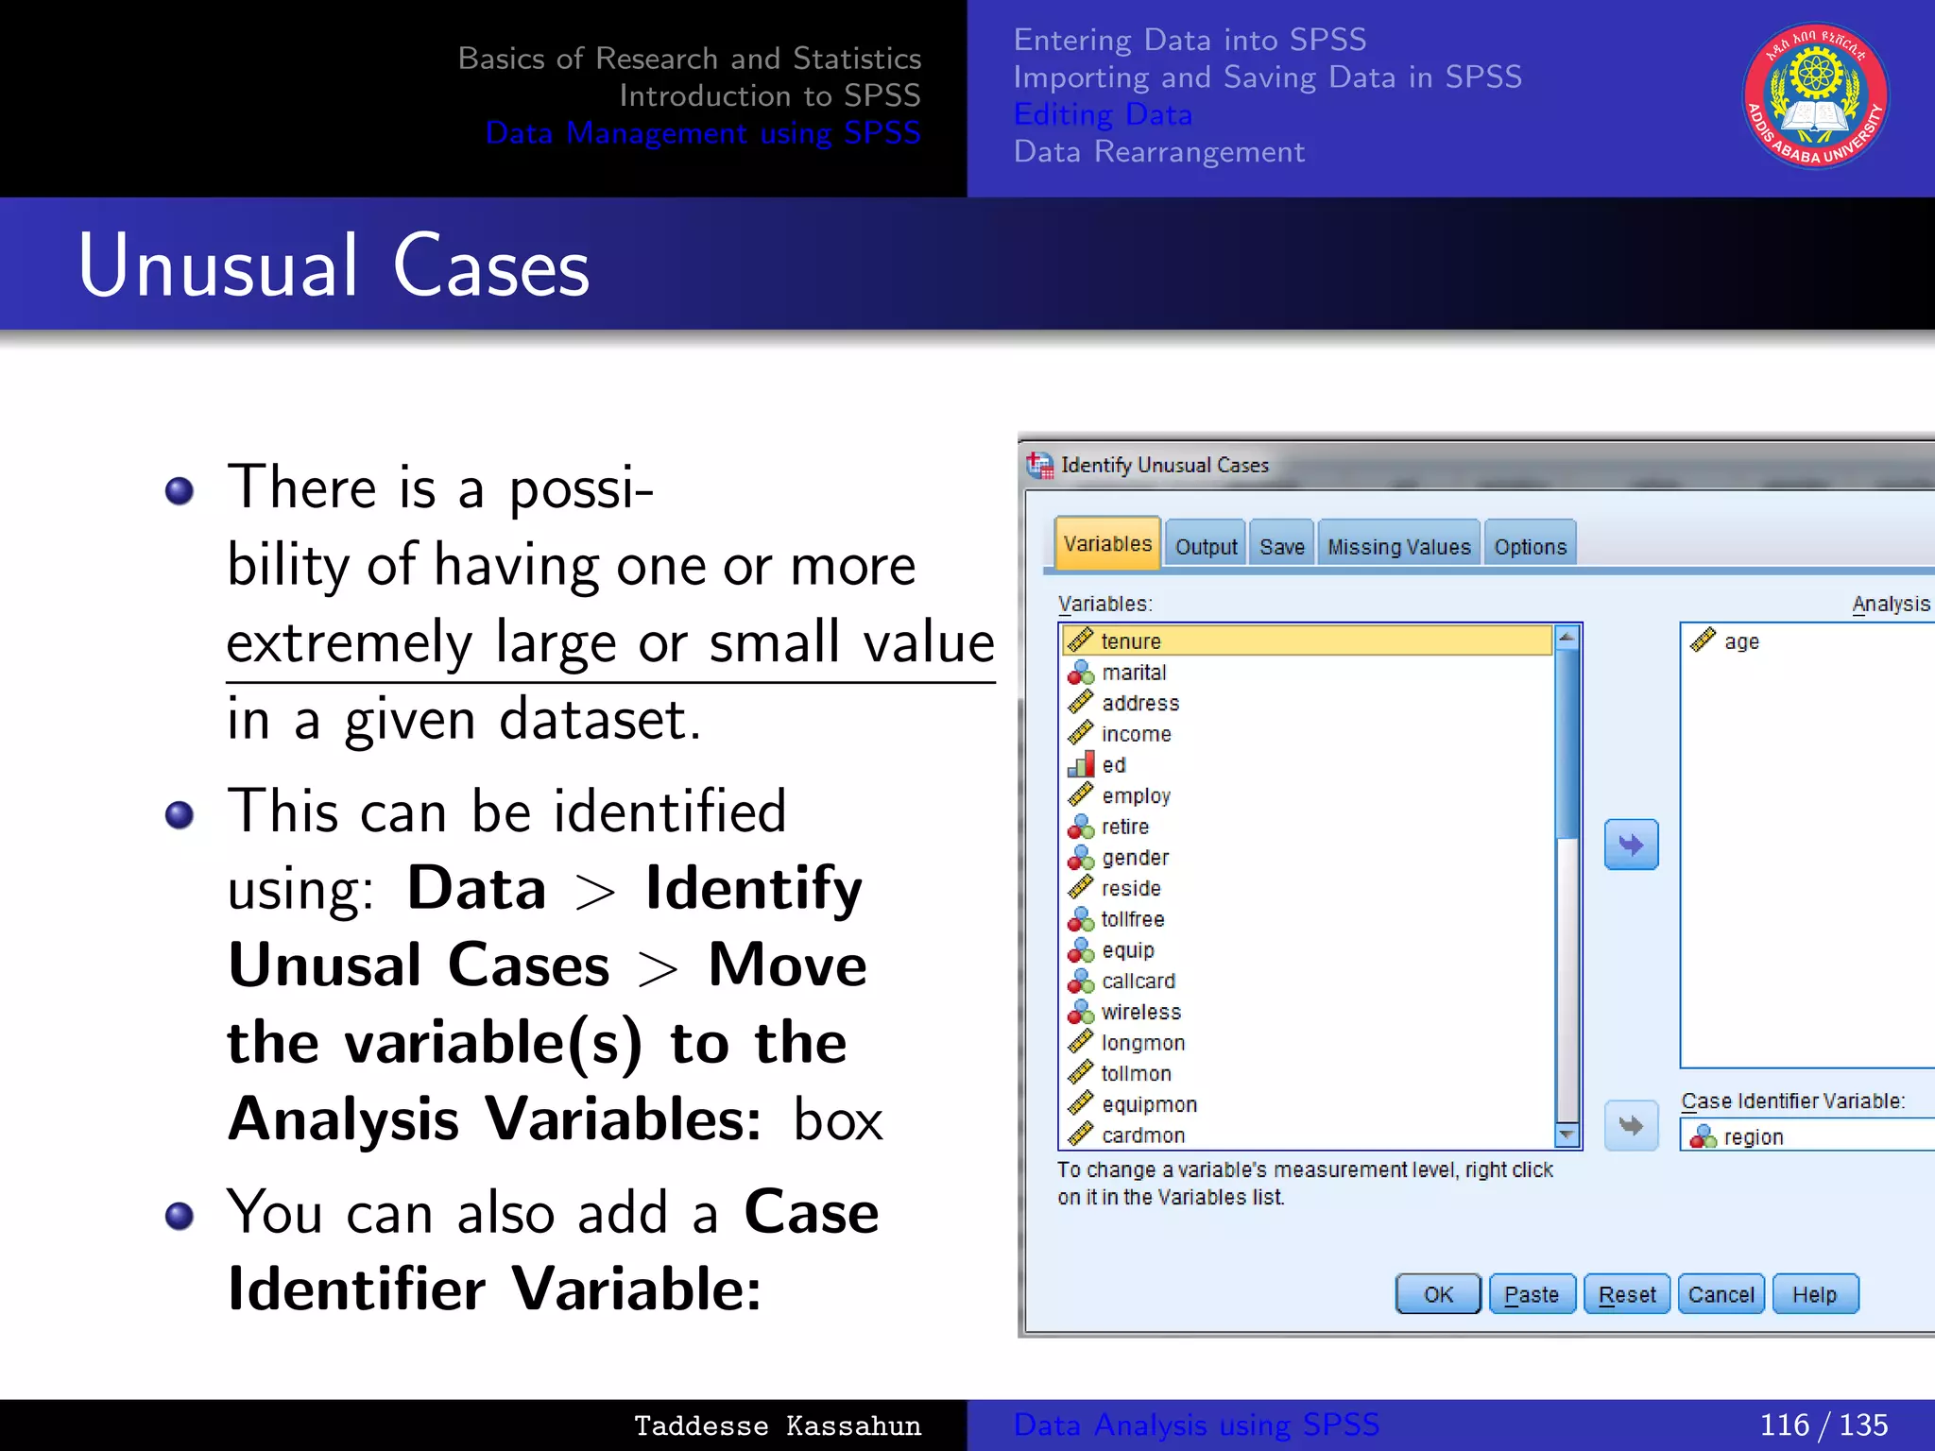Image resolution: width=1935 pixels, height=1451 pixels.
Task: Click the Case Identifier arrow button
Action: pyautogui.click(x=1632, y=1125)
